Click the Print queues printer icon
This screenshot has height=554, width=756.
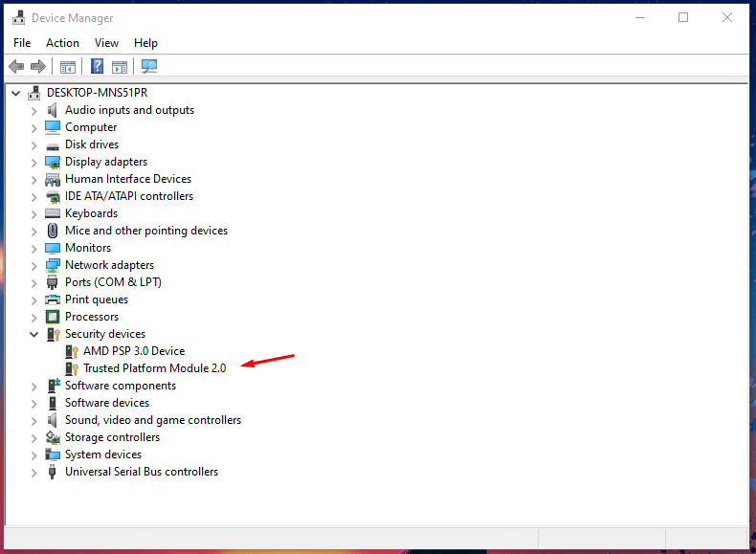tap(52, 299)
